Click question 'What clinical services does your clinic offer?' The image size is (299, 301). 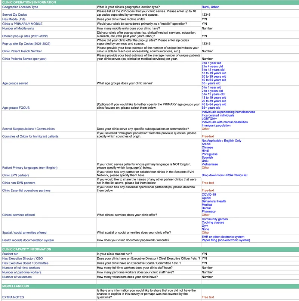(x=127, y=215)
